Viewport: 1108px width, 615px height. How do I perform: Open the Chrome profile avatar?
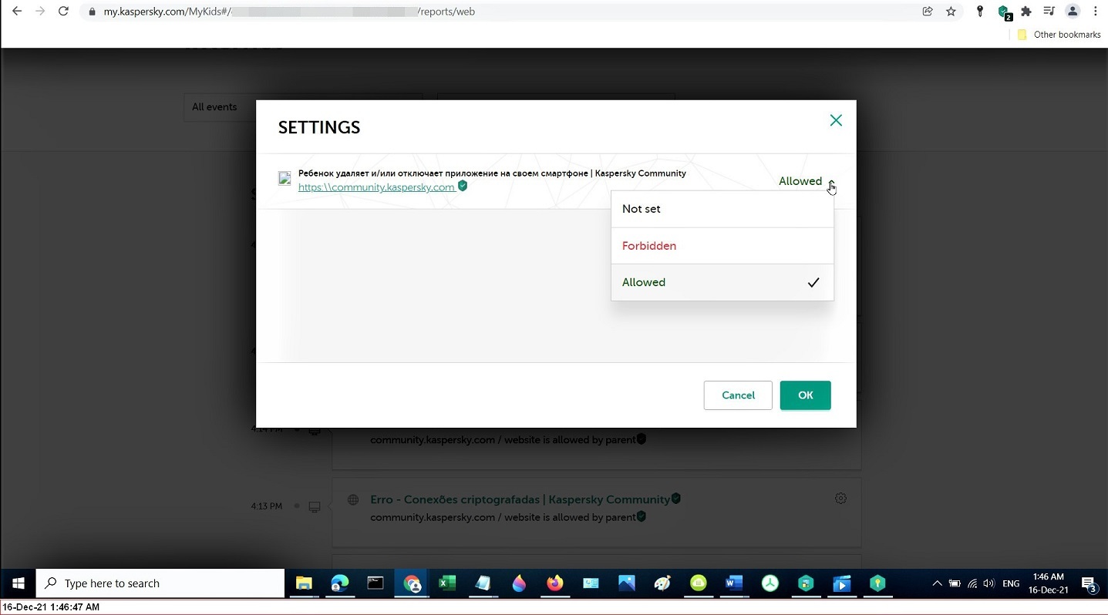point(1073,12)
